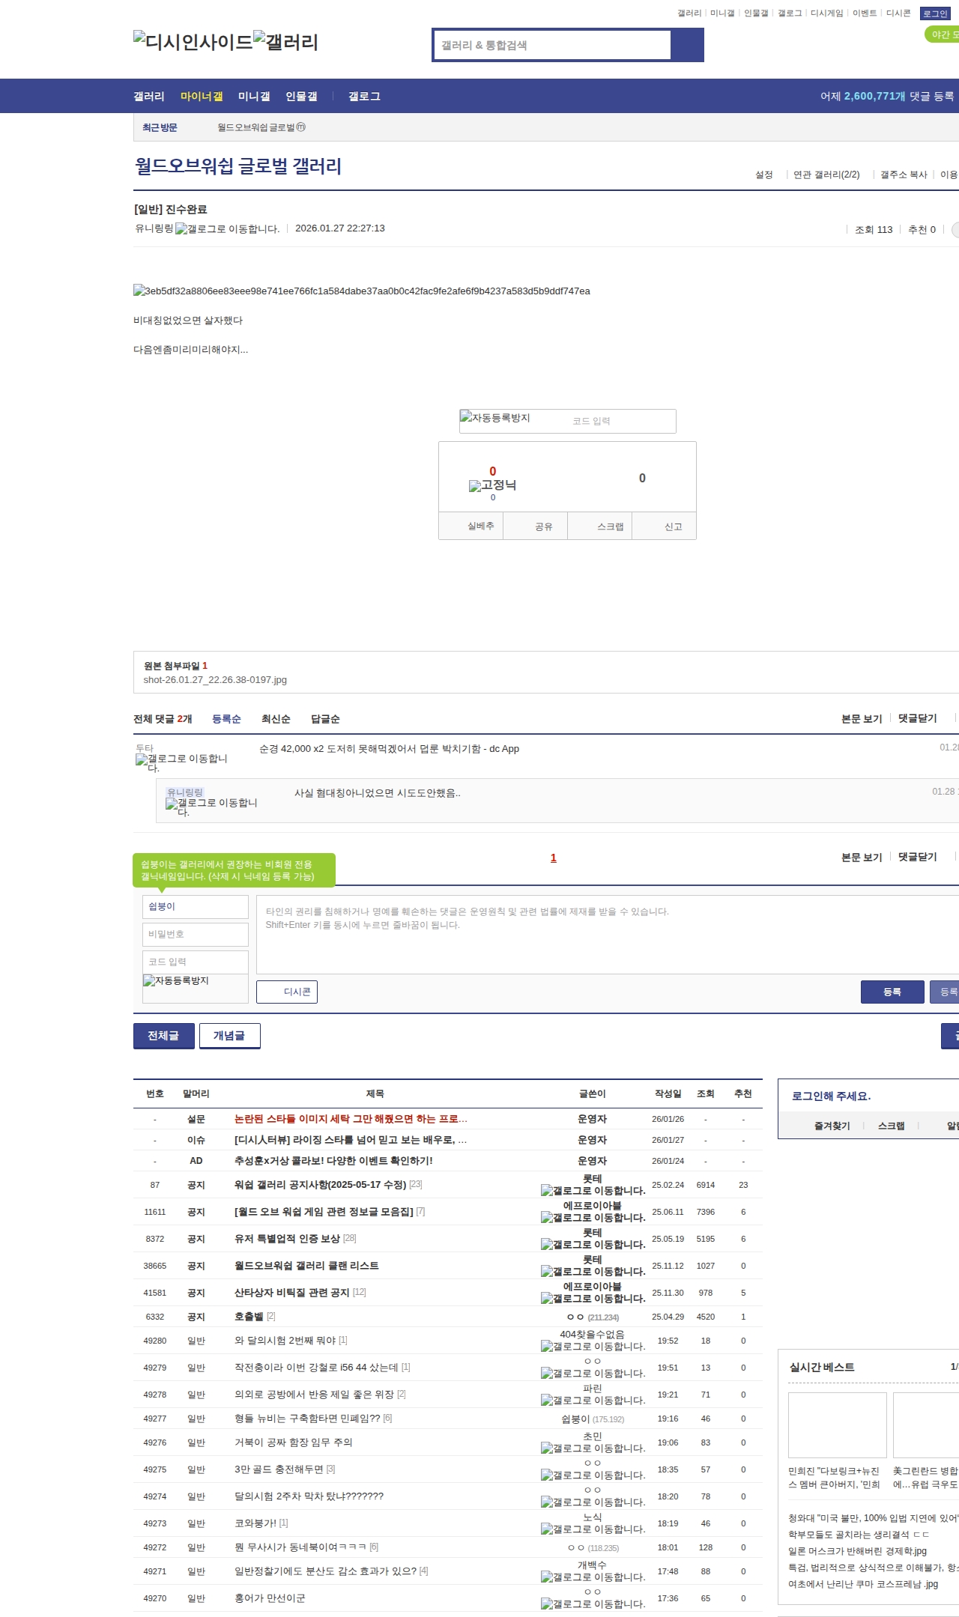Click the search button beside the search box
Image resolution: width=959 pixels, height=1617 pixels.
coord(686,45)
